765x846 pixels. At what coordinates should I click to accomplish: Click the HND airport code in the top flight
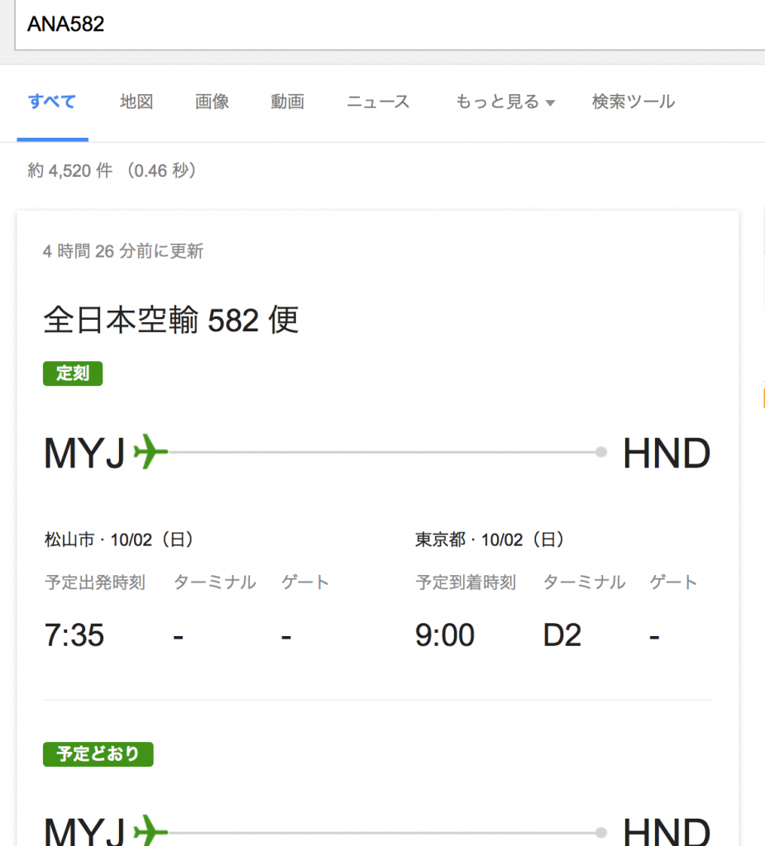pyautogui.click(x=666, y=454)
